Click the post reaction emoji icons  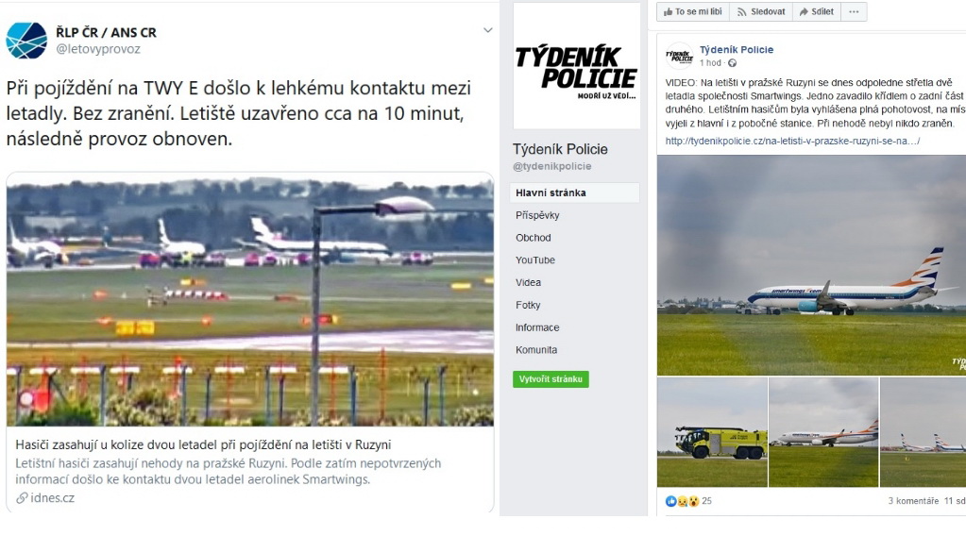coord(682,501)
